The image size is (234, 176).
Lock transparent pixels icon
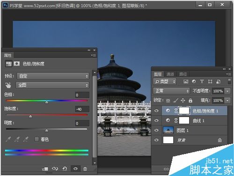point(168,101)
